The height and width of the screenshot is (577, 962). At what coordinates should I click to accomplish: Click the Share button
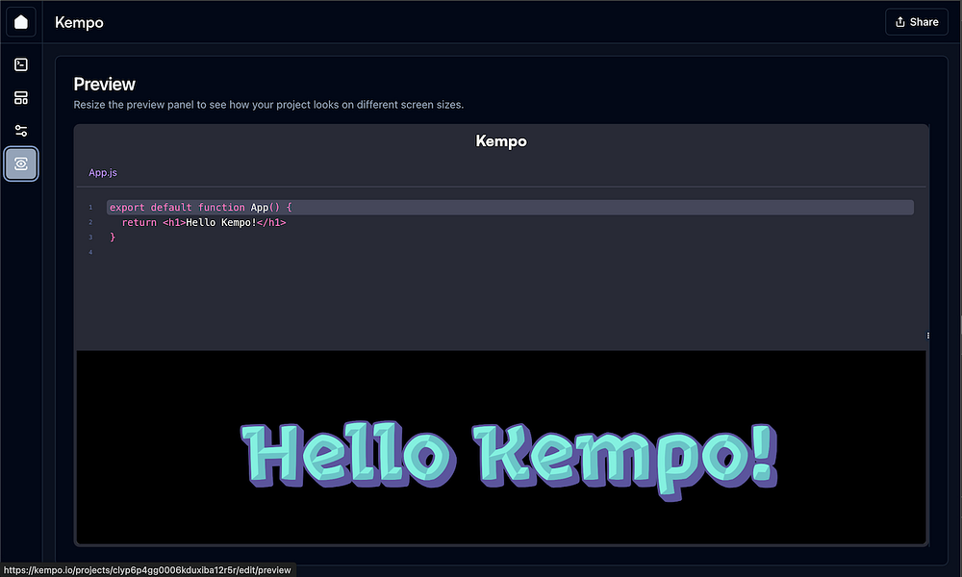click(x=917, y=22)
